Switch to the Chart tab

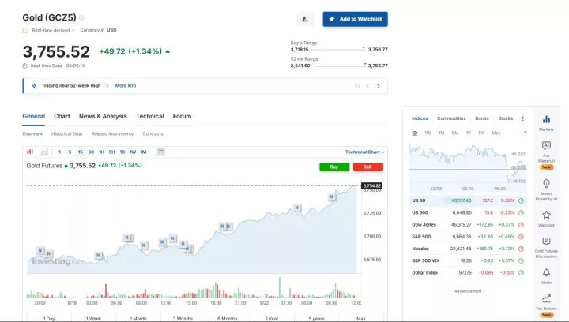click(x=62, y=116)
